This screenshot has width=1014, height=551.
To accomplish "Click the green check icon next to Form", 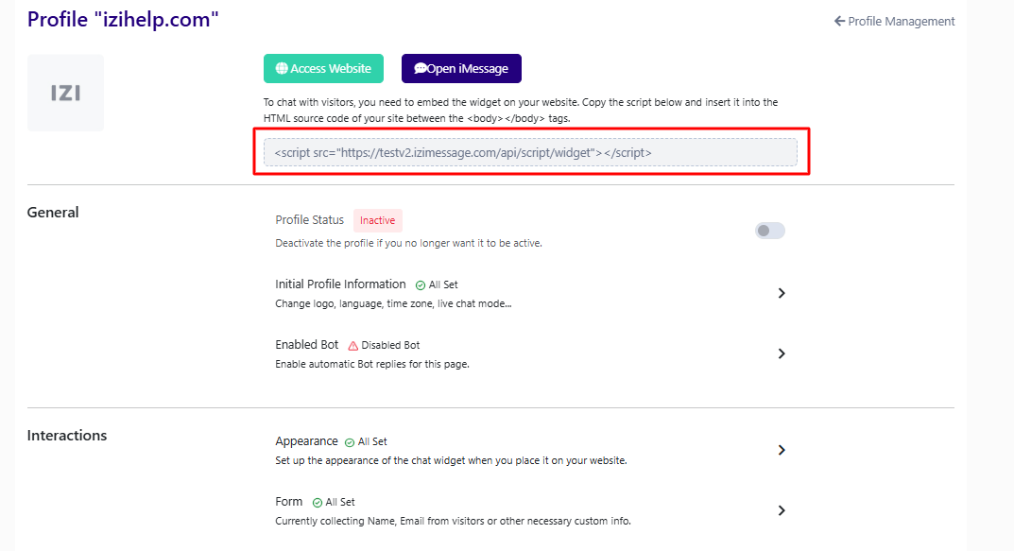I will (317, 503).
